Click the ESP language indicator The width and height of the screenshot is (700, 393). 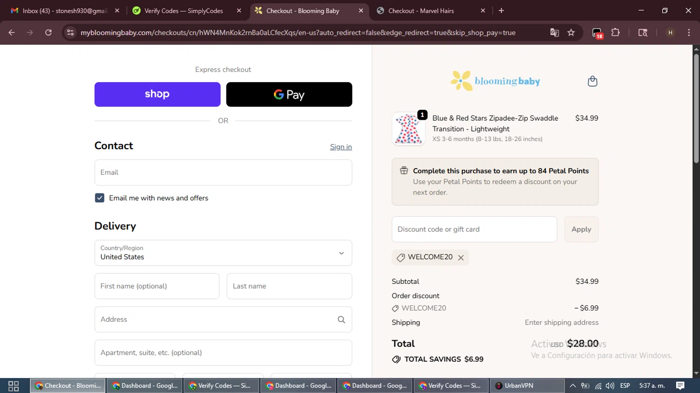tap(625, 386)
